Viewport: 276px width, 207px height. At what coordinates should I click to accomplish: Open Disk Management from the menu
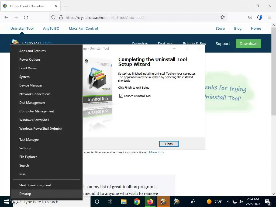click(x=46, y=103)
